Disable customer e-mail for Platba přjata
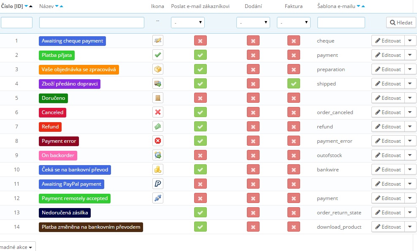 point(200,55)
